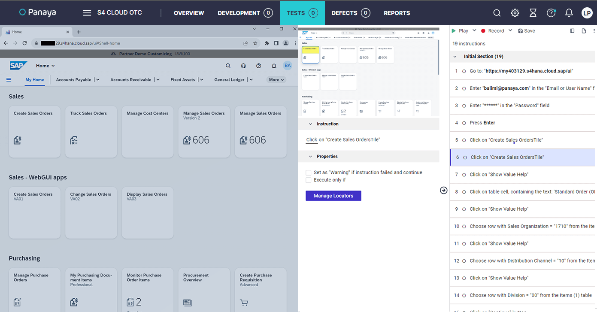Click the Manage Locators button
The image size is (597, 312).
[333, 196]
